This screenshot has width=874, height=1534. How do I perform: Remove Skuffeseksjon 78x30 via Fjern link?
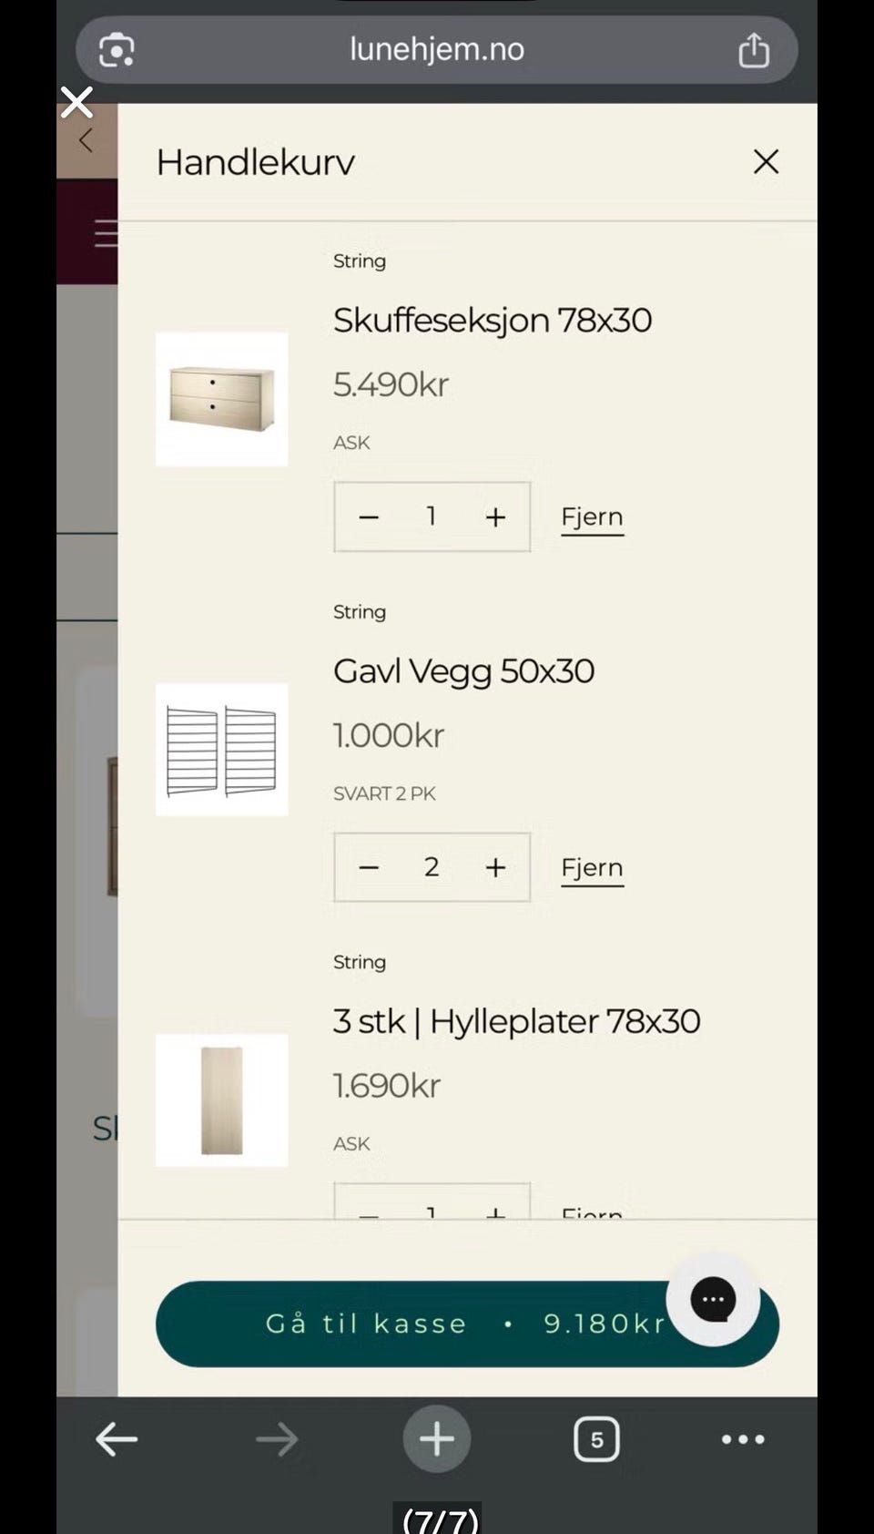click(x=592, y=517)
